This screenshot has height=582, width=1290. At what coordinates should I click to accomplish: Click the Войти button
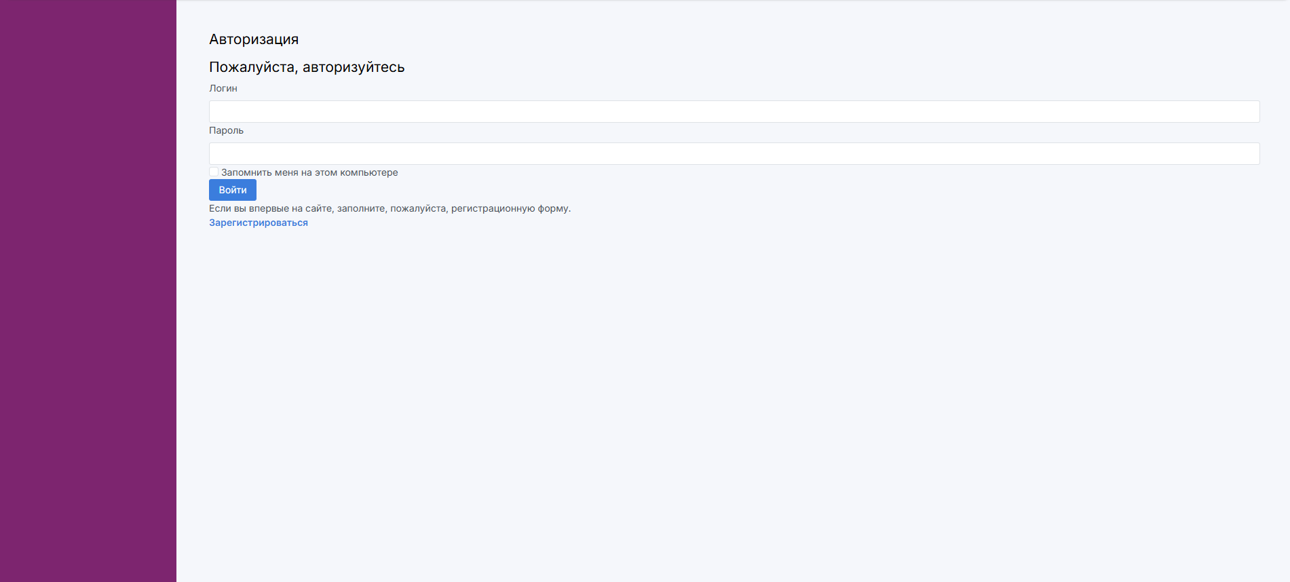coord(233,190)
